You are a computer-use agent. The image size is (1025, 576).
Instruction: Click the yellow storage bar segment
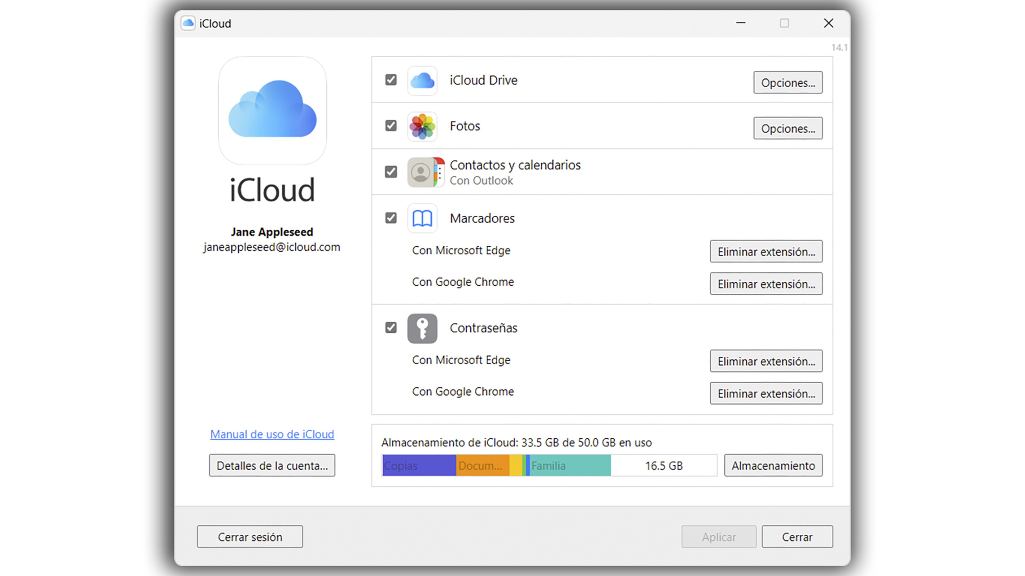click(x=516, y=466)
